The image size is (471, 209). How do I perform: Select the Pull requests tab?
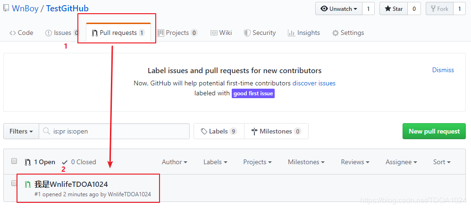(x=118, y=33)
